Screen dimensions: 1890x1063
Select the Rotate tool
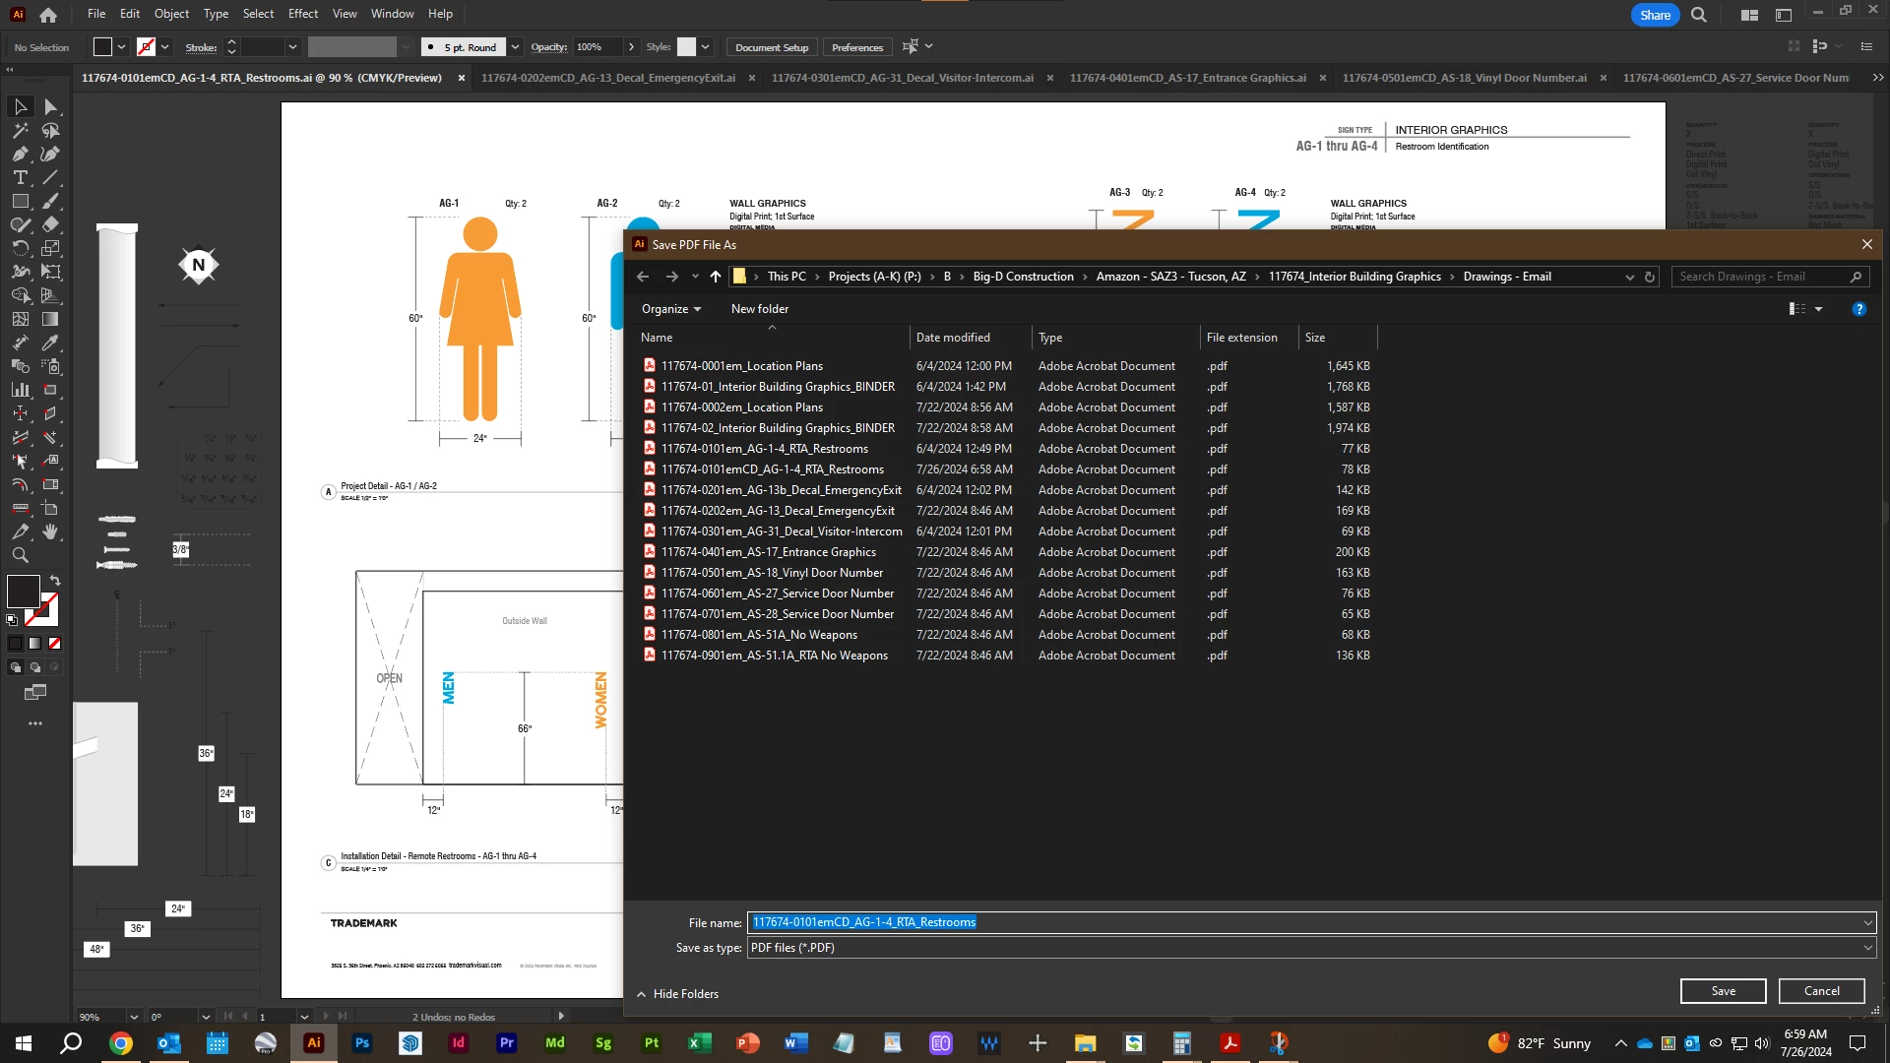coord(20,248)
